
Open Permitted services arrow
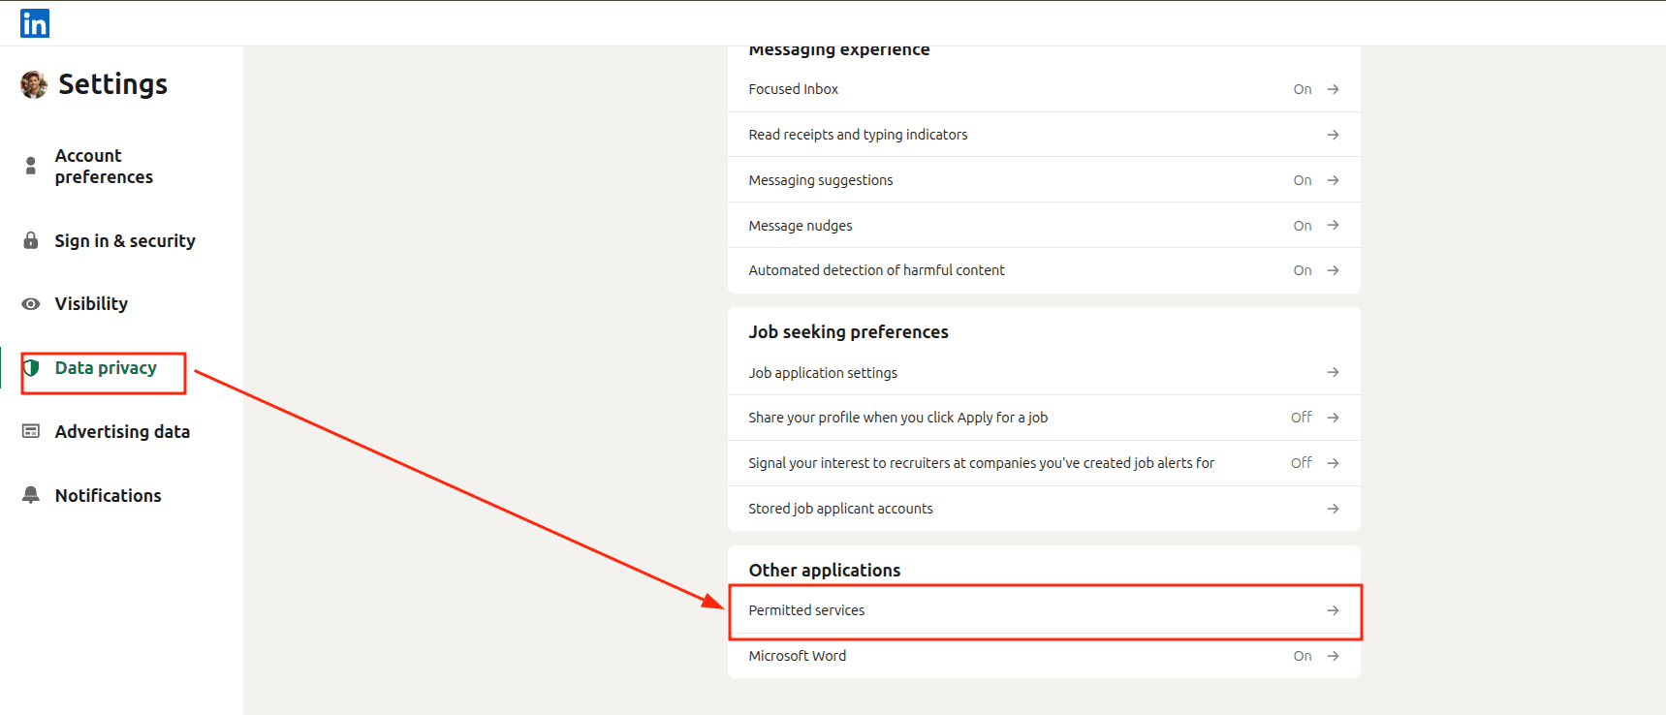coord(1333,610)
